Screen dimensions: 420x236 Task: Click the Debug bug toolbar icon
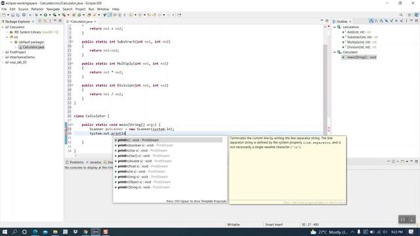click(x=36, y=15)
